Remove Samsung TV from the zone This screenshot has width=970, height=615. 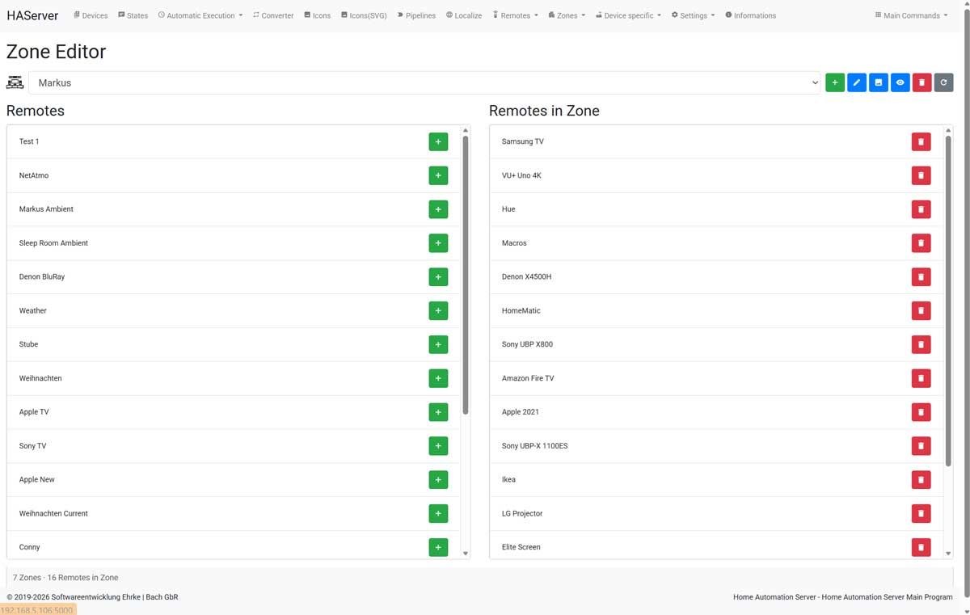click(921, 141)
